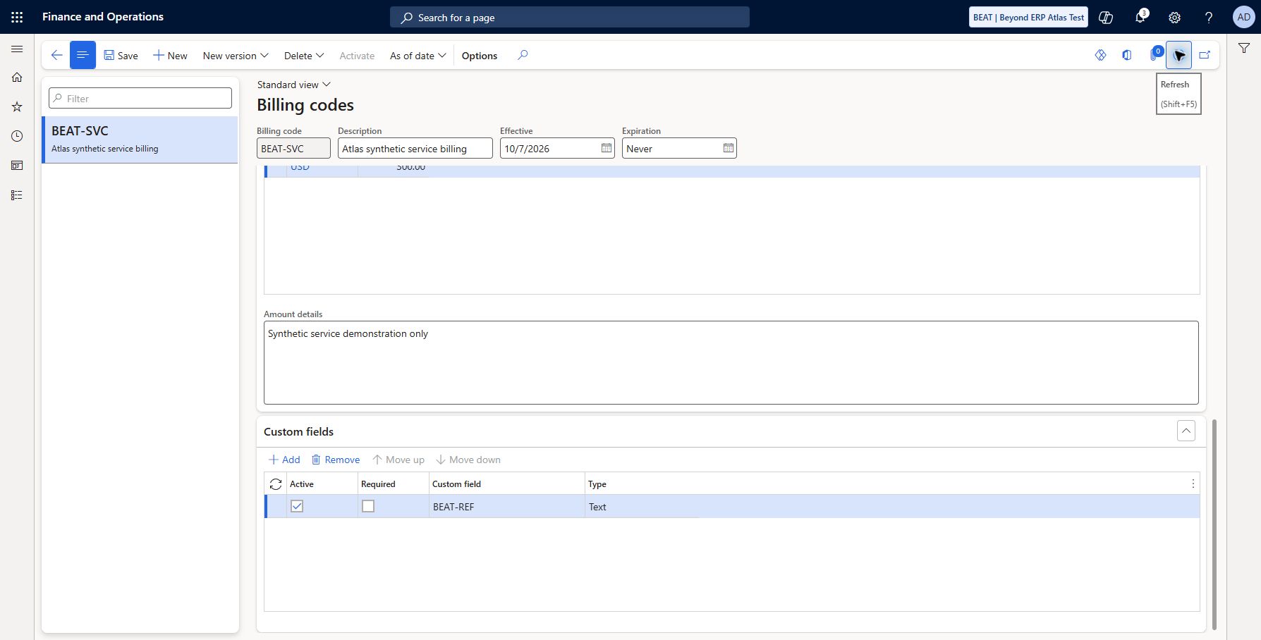Click the Filter box in the list pane

coord(140,98)
